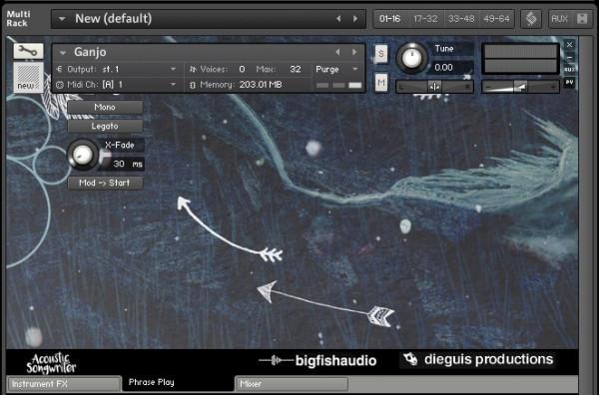599x395 pixels.
Task: Click the Tune knob
Action: (411, 59)
